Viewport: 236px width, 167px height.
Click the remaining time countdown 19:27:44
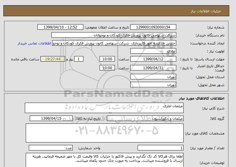(53, 59)
